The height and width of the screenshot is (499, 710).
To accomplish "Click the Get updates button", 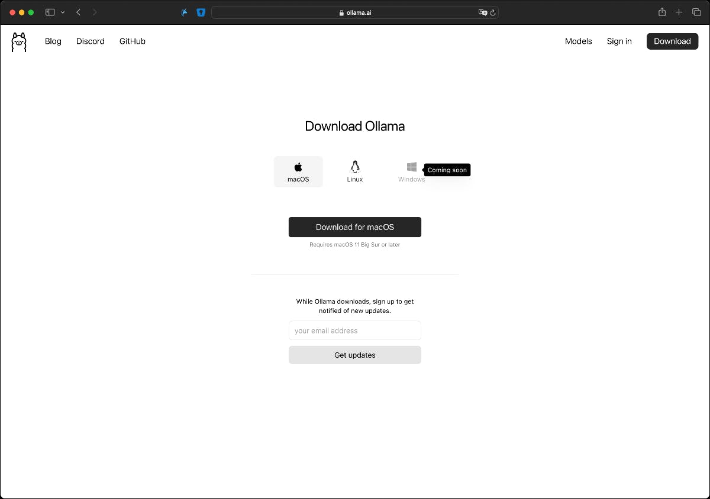I will pyautogui.click(x=355, y=355).
